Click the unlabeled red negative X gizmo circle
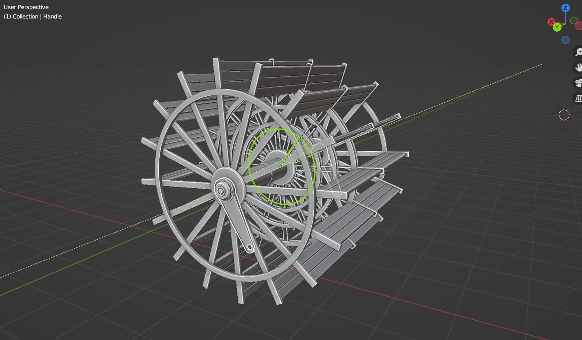The image size is (582, 340). coord(579,26)
